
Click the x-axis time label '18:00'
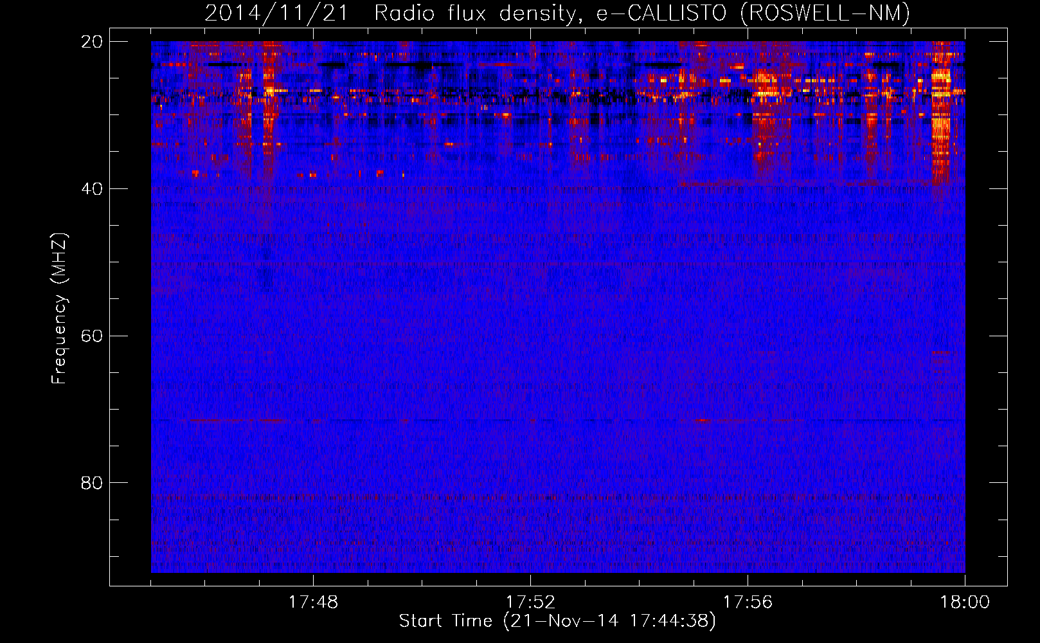pyautogui.click(x=965, y=602)
